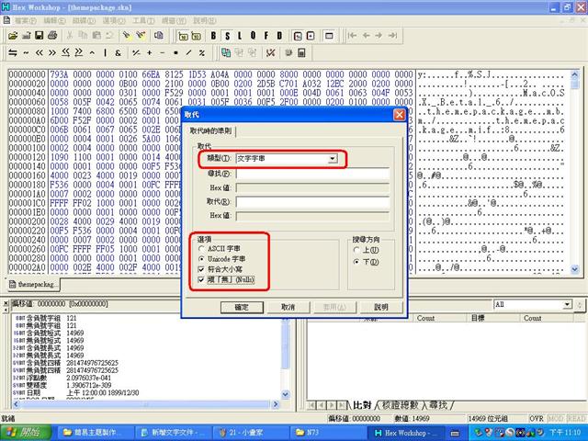Click the checksum generate toolbar icon

coord(270,53)
